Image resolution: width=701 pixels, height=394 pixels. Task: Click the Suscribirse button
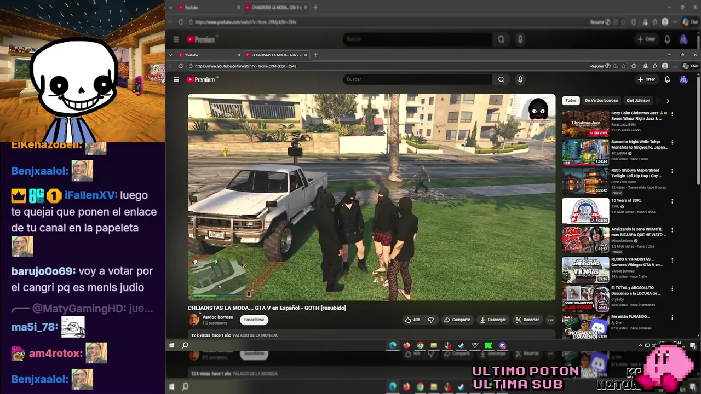(254, 320)
